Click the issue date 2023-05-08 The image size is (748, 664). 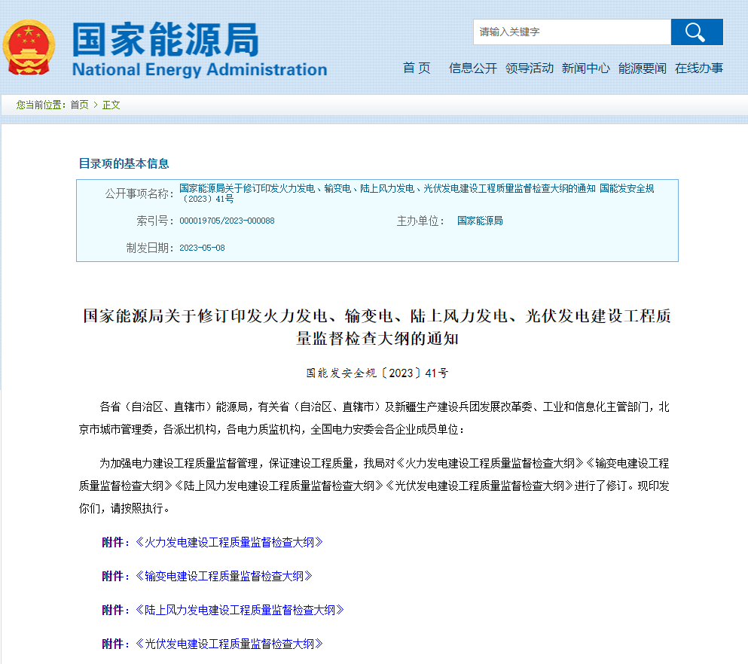(x=202, y=248)
